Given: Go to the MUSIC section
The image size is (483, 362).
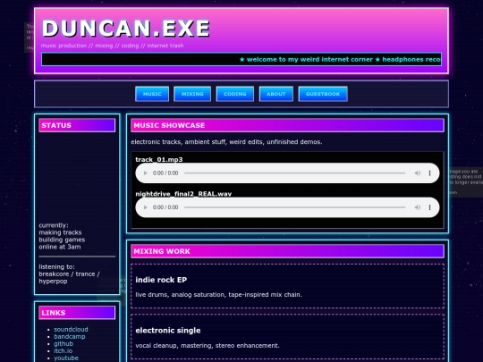Looking at the screenshot, I should point(152,94).
